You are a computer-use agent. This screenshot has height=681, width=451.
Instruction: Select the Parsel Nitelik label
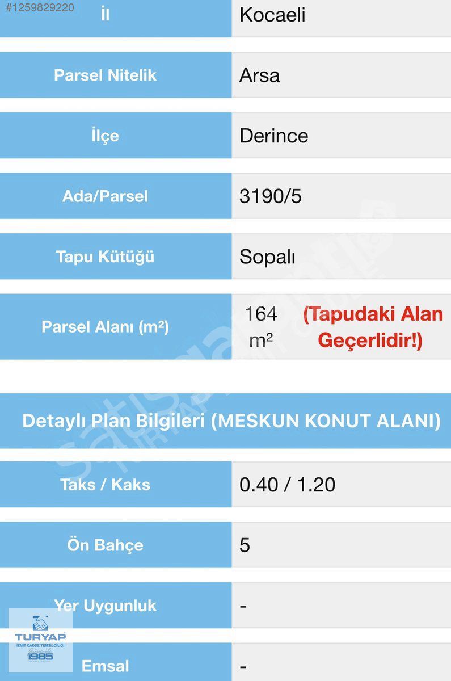click(105, 75)
